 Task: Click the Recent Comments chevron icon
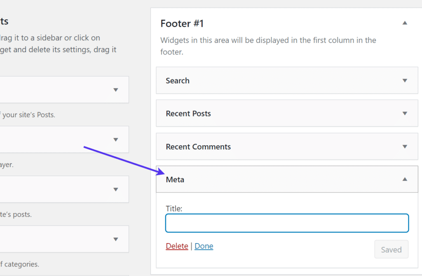point(404,146)
